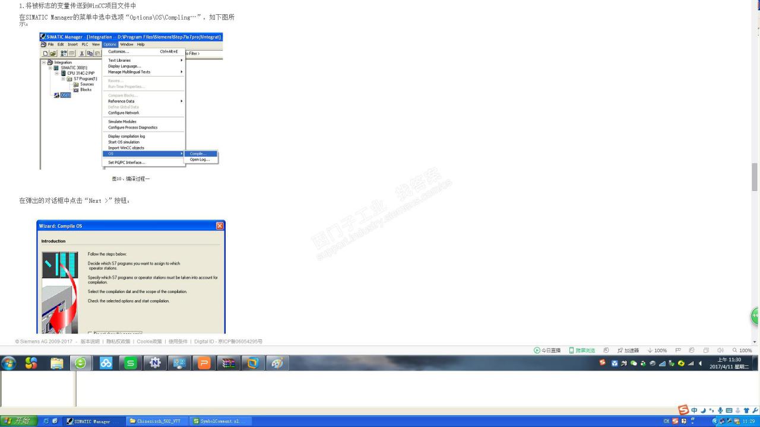Open the gear N taskbar application

tap(155, 363)
